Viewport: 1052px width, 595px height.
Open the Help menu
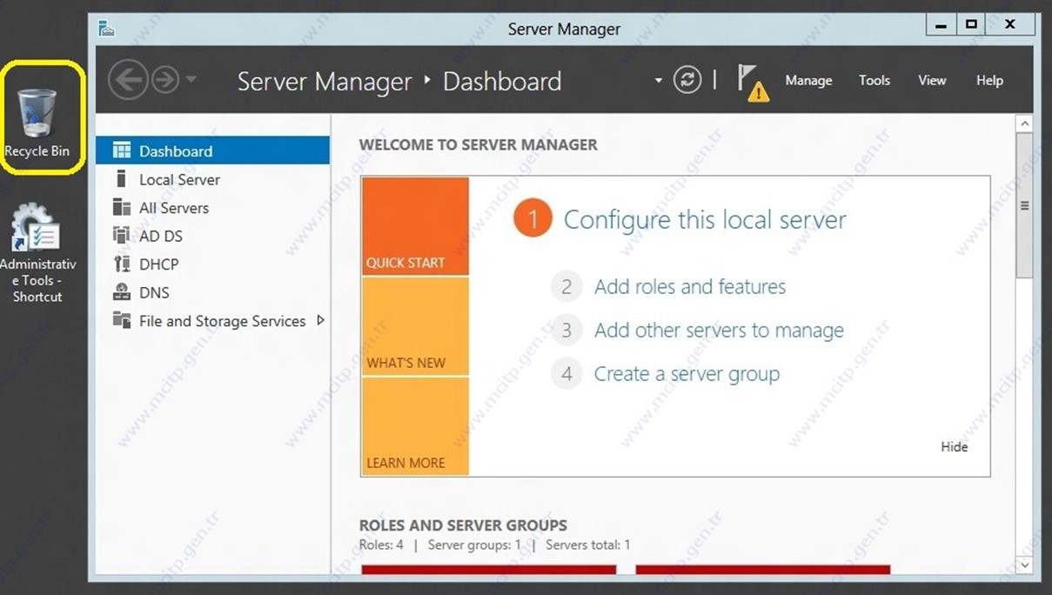[989, 80]
